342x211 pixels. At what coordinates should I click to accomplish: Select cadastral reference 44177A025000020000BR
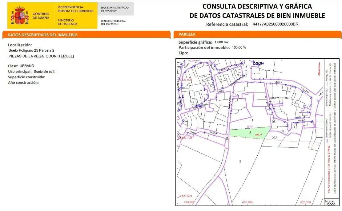(276, 24)
